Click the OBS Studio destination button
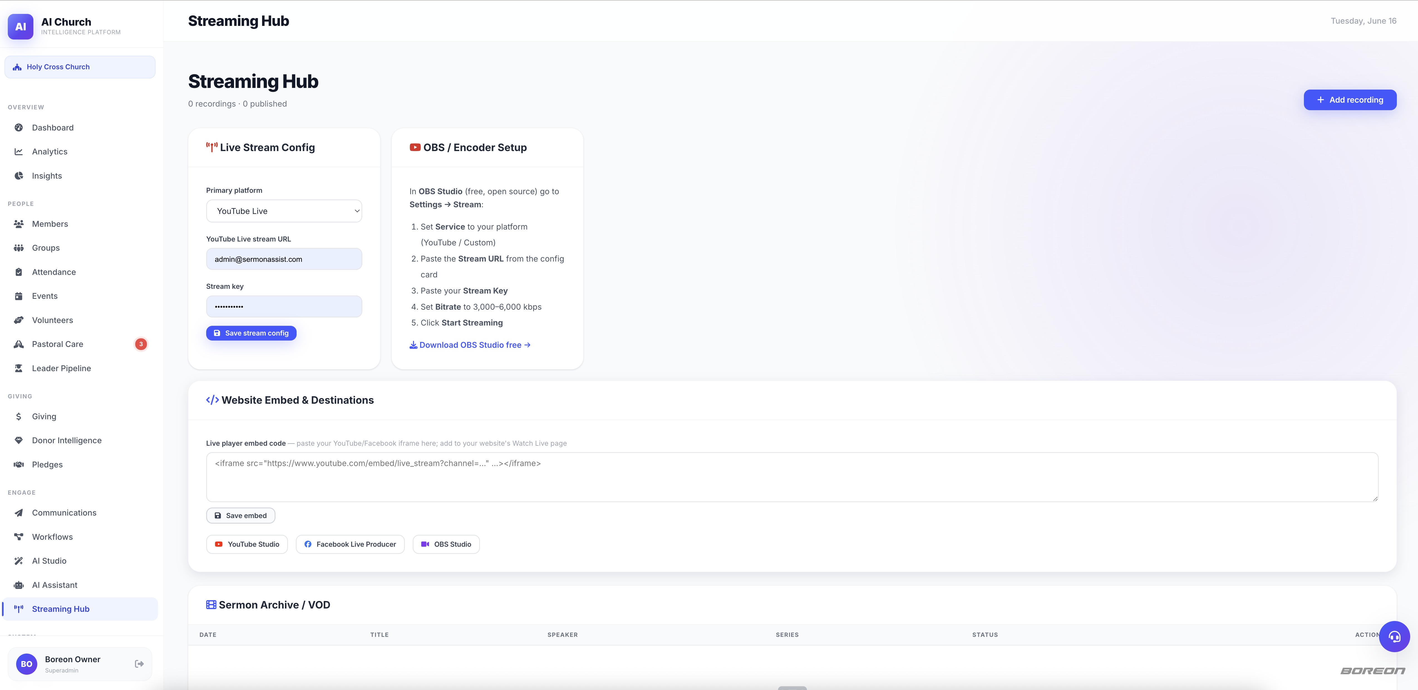This screenshot has height=690, width=1418. [x=446, y=544]
